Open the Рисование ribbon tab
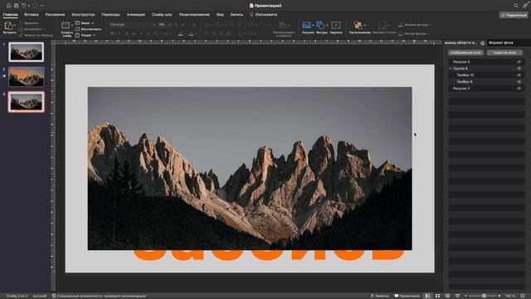 tap(55, 15)
